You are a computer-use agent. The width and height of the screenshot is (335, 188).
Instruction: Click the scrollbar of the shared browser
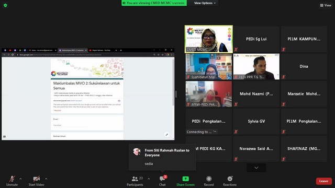tap(173, 82)
